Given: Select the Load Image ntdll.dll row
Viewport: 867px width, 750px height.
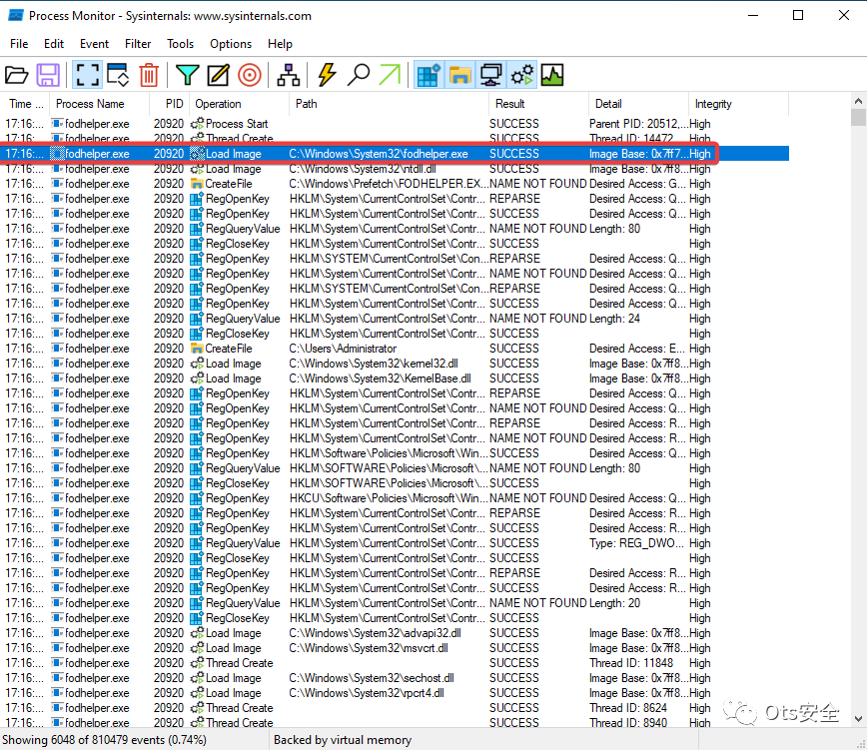Looking at the screenshot, I should (395, 169).
